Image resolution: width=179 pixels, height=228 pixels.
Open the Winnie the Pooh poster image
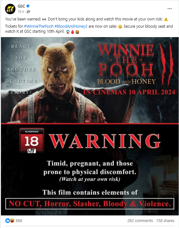(x=90, y=126)
